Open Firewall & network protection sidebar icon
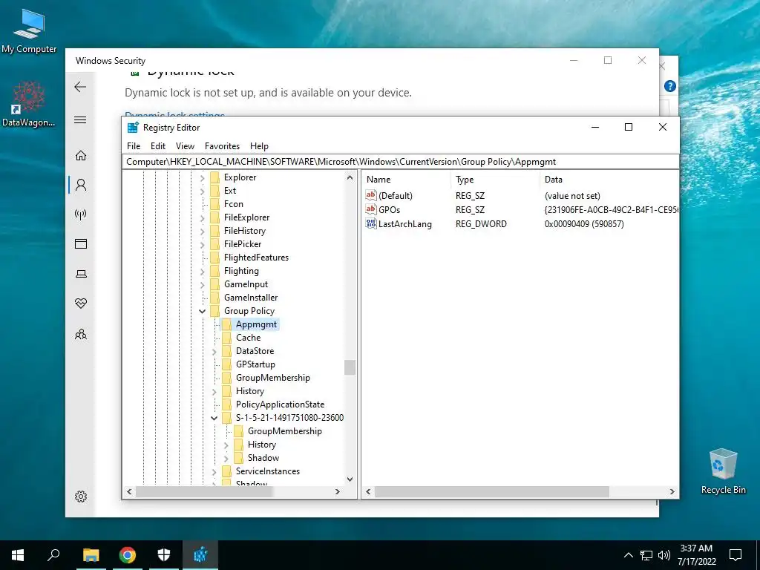The width and height of the screenshot is (760, 570). coord(81,214)
